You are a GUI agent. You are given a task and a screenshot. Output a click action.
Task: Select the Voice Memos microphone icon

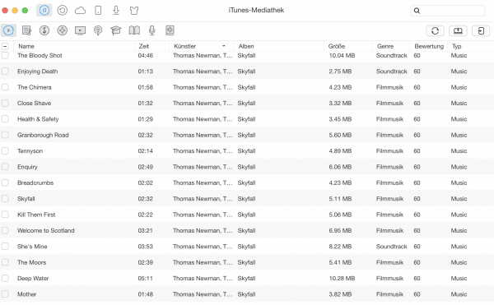click(151, 30)
